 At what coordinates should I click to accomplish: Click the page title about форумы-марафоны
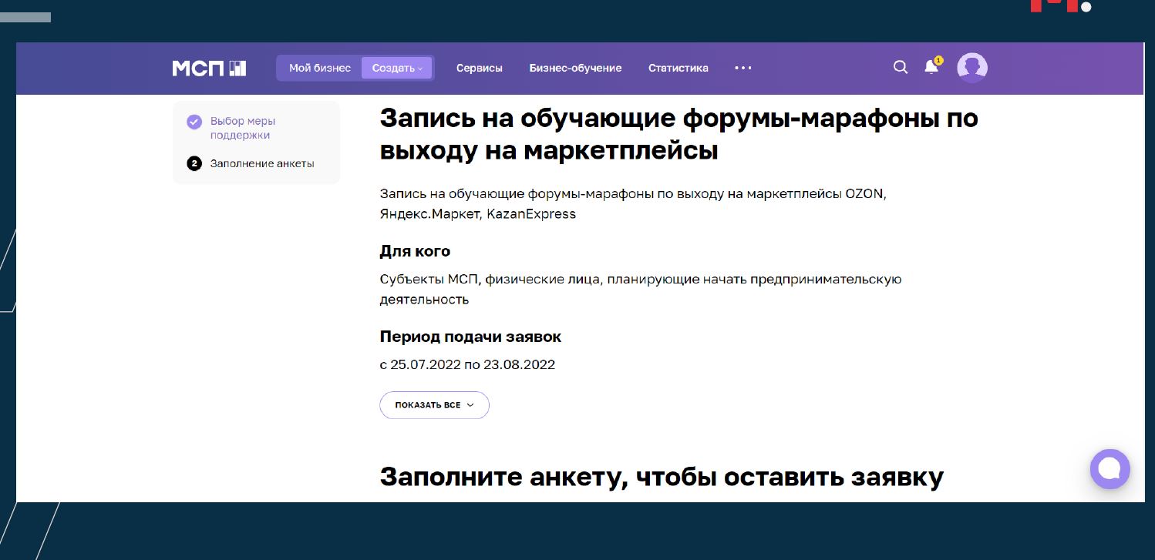point(679,134)
